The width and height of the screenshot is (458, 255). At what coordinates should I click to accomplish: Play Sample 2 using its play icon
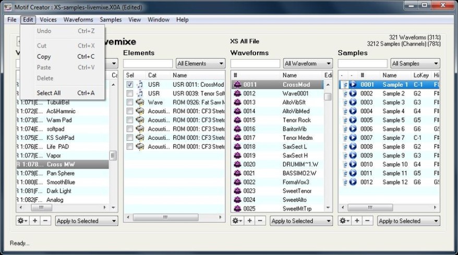tap(353, 93)
